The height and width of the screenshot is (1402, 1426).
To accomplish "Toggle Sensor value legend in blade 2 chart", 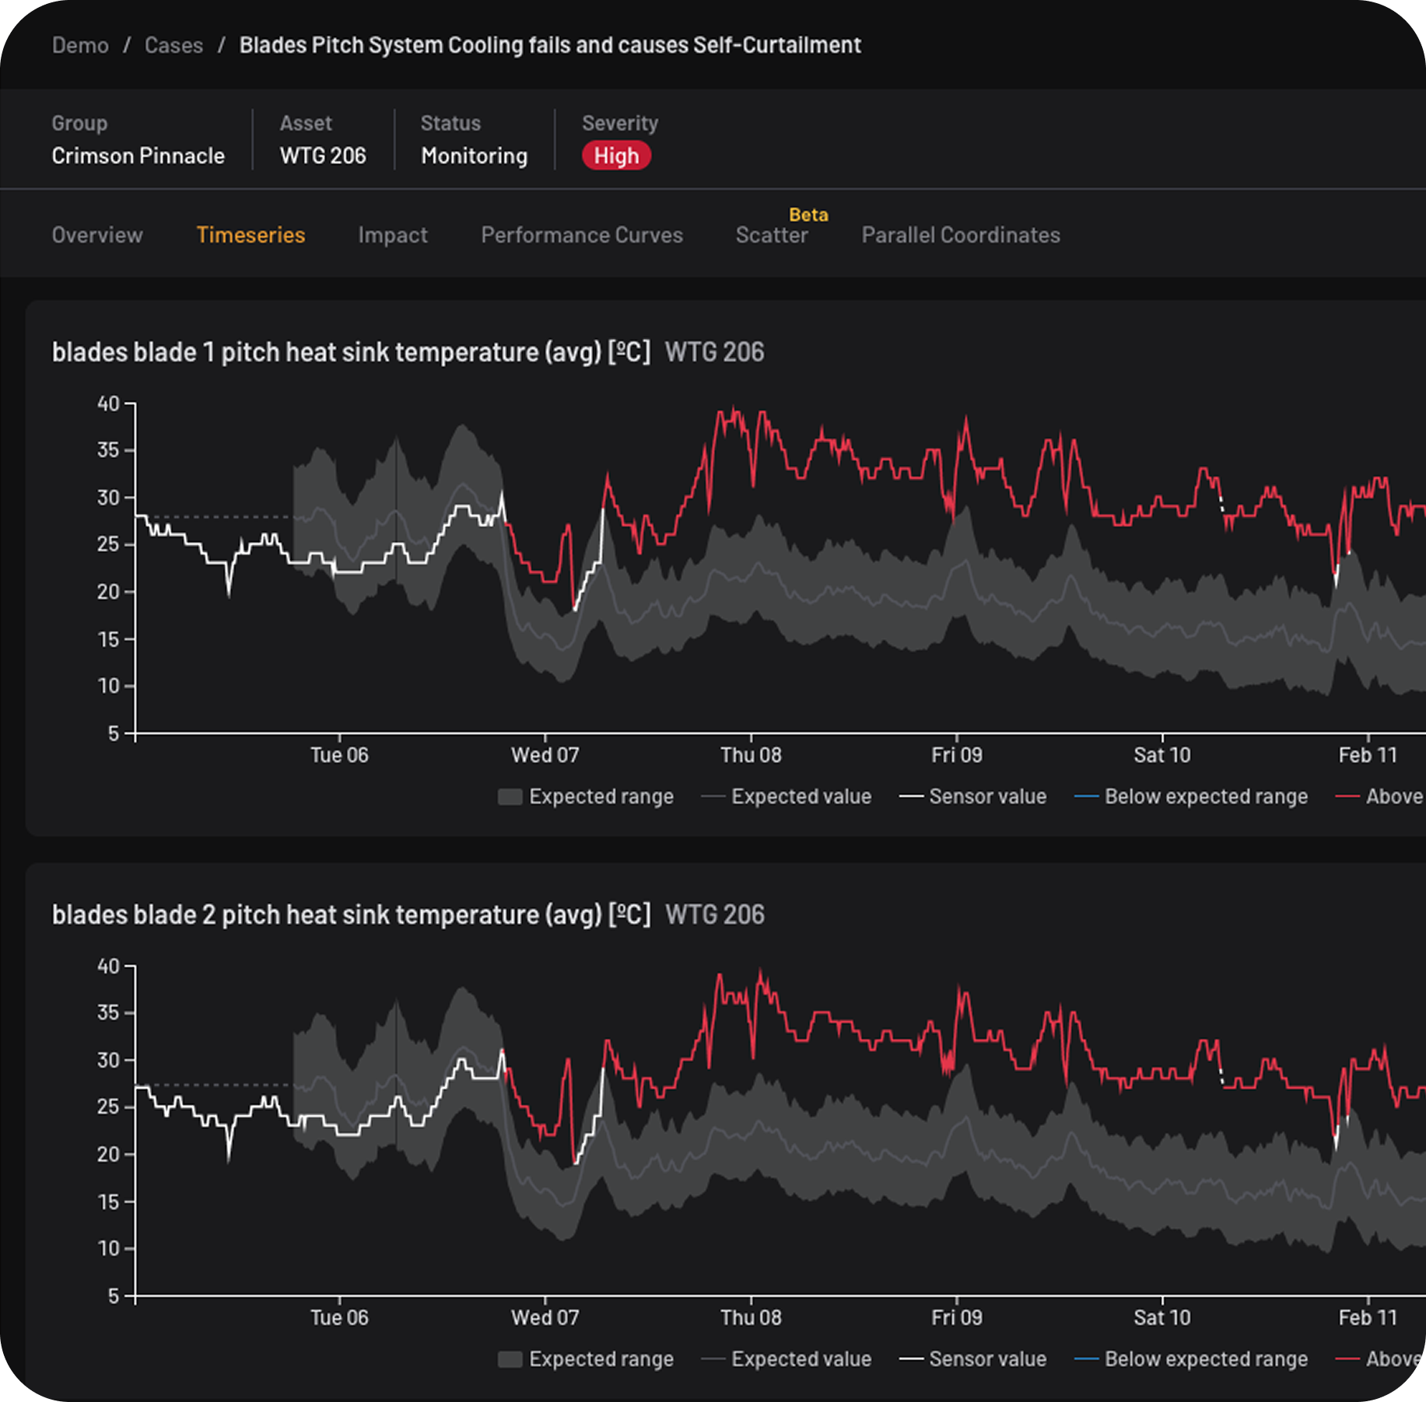I will point(973,1358).
